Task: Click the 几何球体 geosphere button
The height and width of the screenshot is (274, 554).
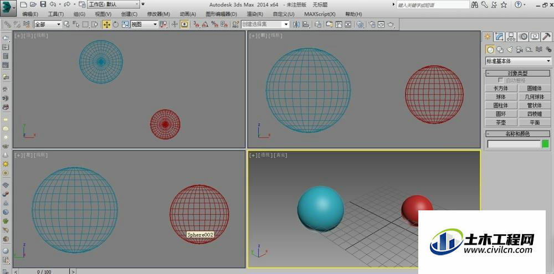Action: (535, 97)
